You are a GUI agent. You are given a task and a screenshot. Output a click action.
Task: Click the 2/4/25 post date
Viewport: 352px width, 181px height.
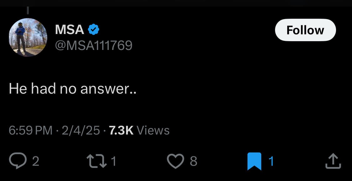(80, 130)
